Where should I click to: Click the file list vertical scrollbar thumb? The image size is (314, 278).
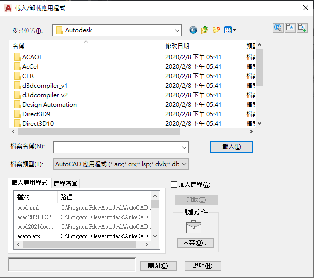(259, 67)
